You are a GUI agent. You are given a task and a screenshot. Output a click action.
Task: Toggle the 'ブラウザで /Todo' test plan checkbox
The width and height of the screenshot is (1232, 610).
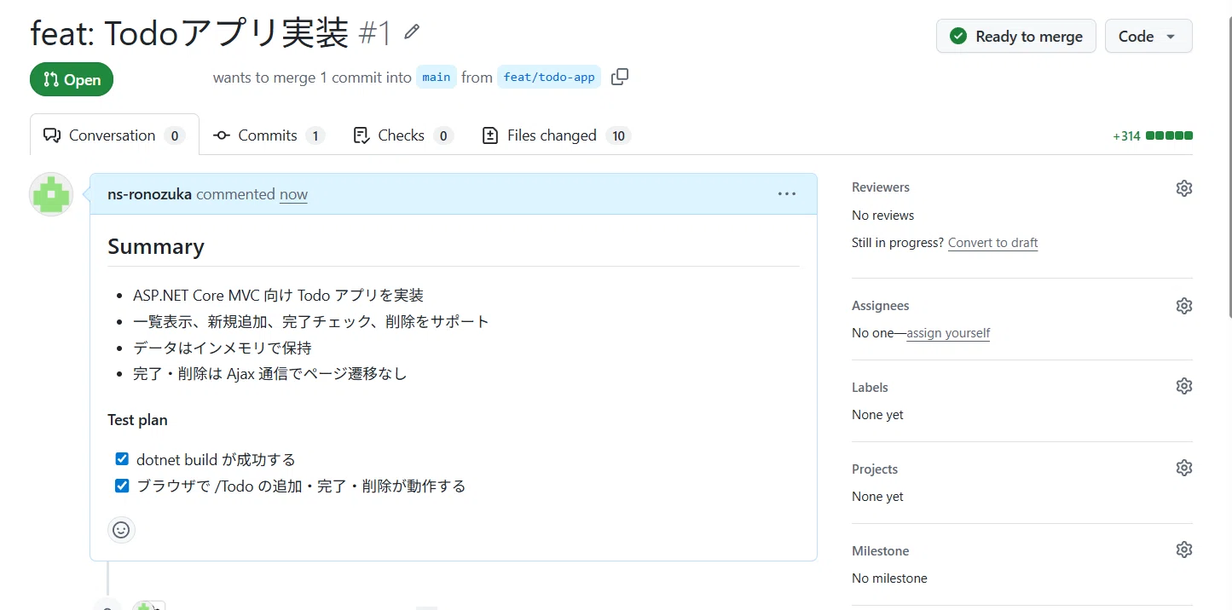pos(122,486)
